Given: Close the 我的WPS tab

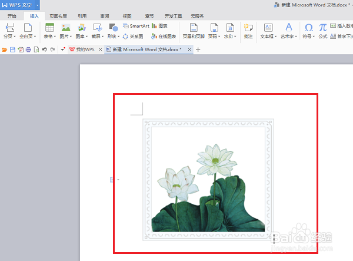Looking at the screenshot, I should (101, 49).
